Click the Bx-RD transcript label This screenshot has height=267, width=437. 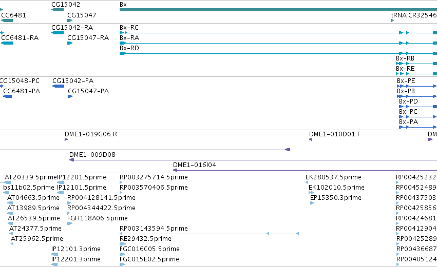129,48
